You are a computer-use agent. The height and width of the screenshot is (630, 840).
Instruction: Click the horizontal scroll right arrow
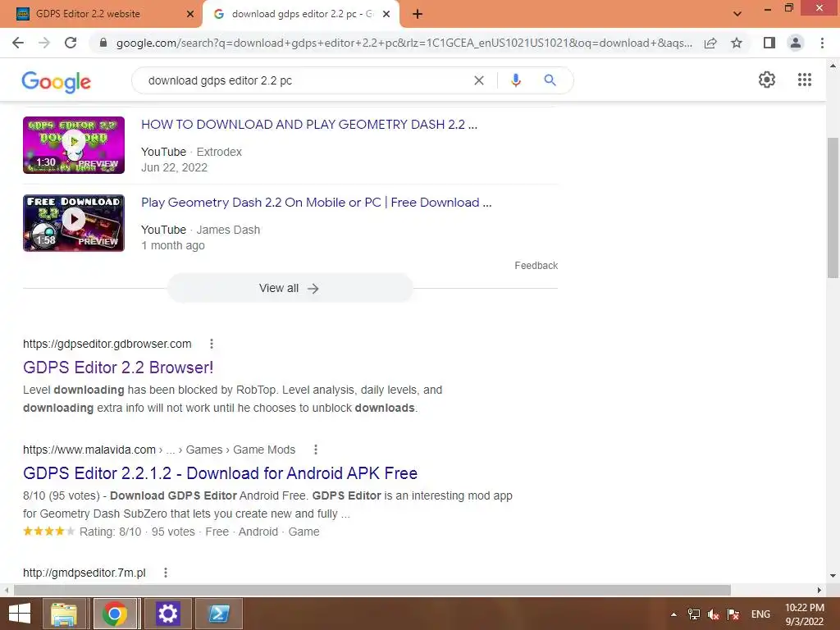819,590
